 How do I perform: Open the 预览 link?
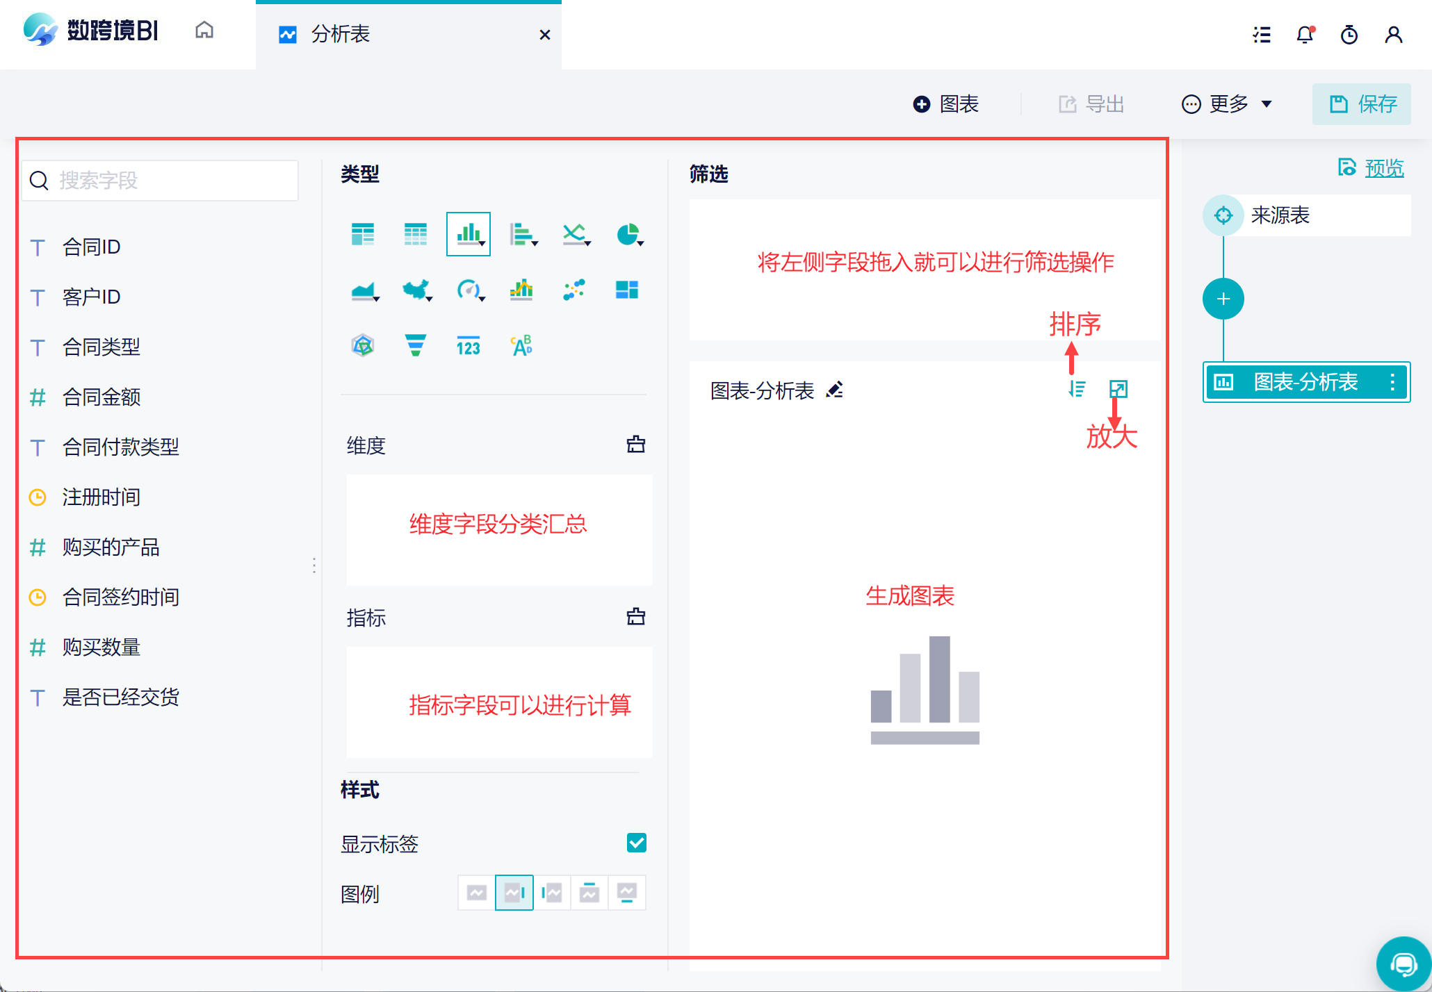1384,168
